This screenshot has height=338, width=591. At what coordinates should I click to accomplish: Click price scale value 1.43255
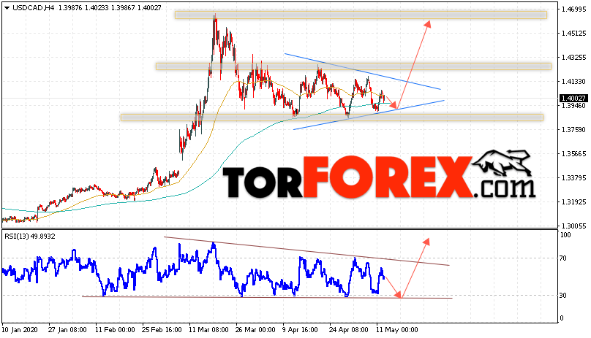click(x=573, y=57)
